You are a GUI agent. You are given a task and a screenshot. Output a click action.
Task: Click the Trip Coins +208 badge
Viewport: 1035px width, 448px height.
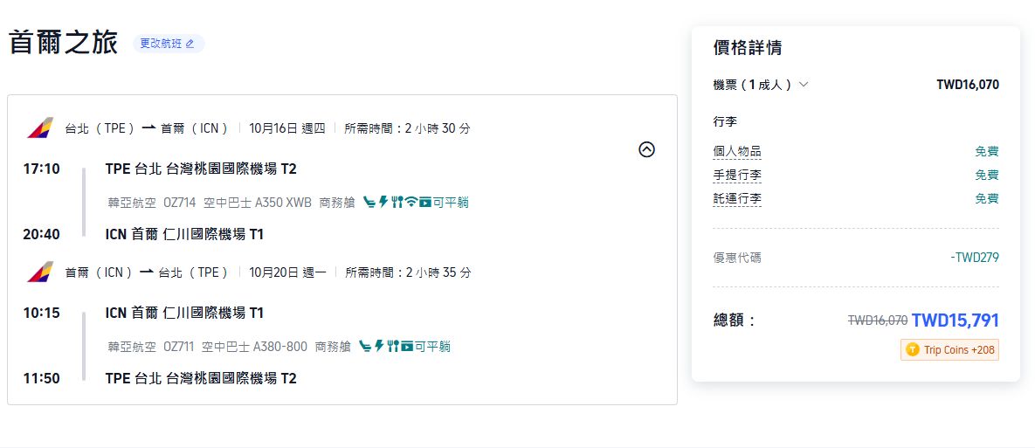point(949,350)
